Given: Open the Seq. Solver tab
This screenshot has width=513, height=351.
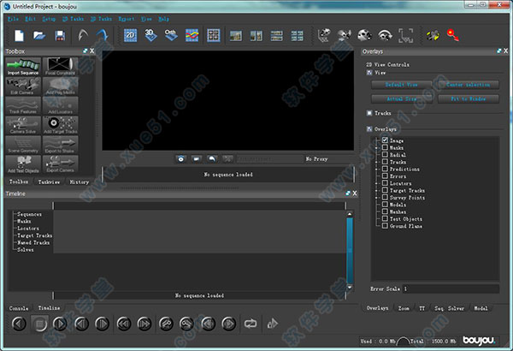Looking at the screenshot, I should (449, 308).
